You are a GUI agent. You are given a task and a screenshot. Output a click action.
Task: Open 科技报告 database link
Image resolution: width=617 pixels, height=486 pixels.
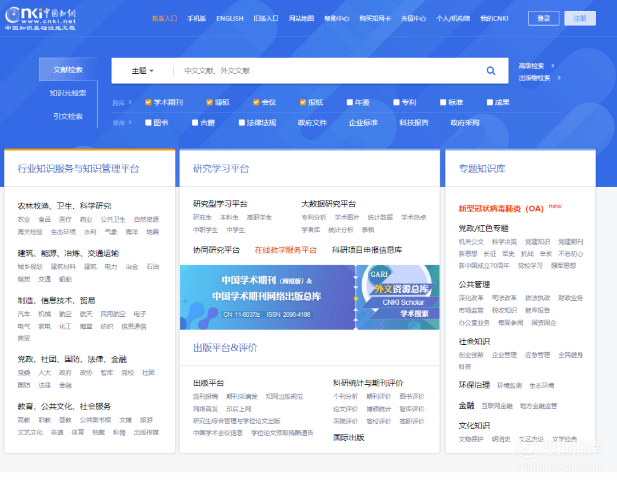coord(414,122)
